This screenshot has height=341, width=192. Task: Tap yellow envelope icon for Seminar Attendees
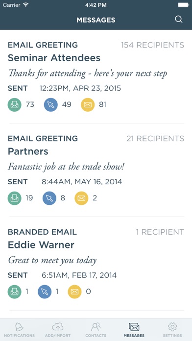pos(88,105)
